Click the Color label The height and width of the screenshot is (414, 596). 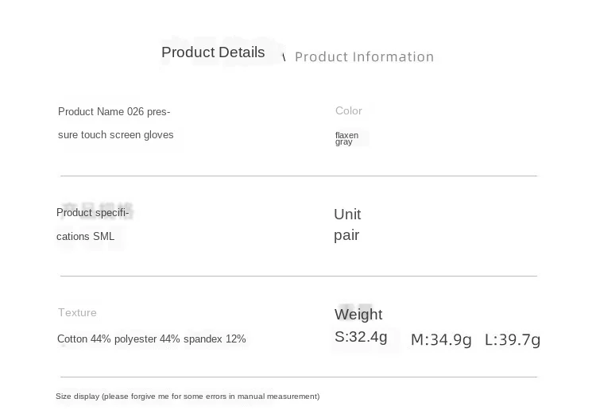(348, 111)
